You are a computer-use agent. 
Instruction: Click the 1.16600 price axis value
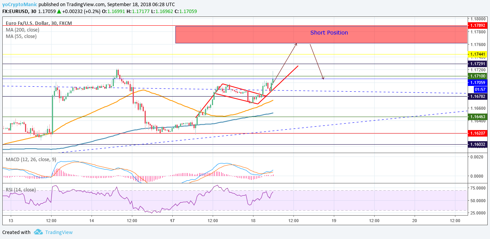(x=478, y=108)
